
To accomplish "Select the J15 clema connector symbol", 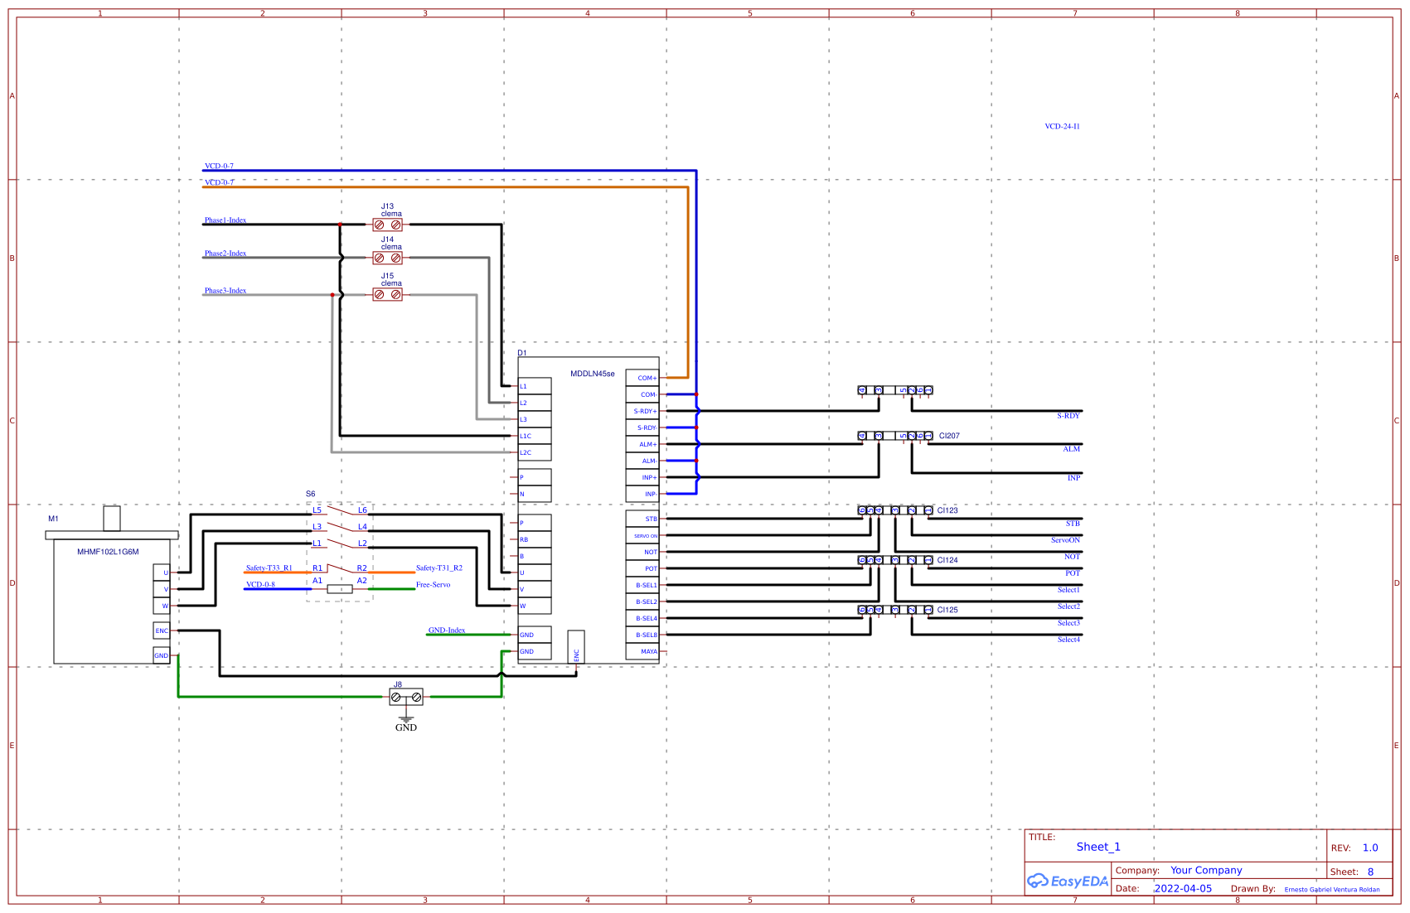I will coord(389,294).
